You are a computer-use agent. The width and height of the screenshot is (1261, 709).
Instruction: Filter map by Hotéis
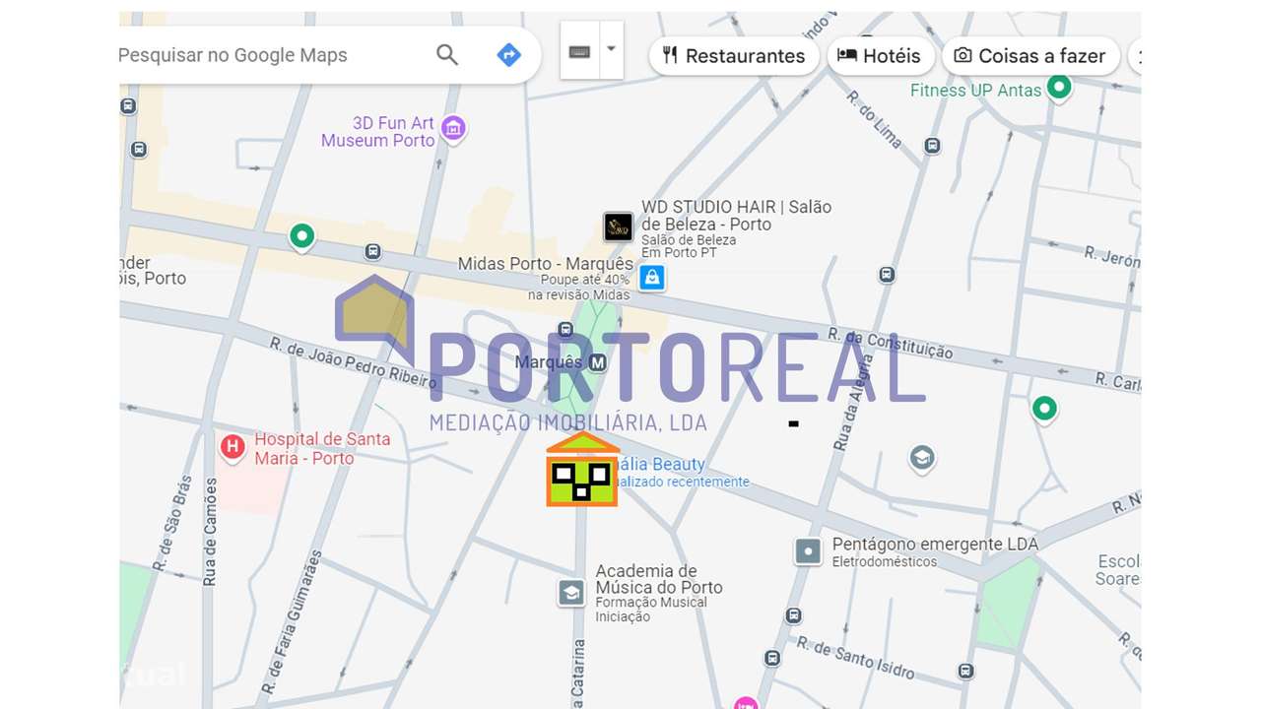point(879,56)
